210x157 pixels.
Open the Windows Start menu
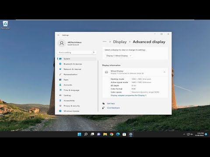(80, 134)
